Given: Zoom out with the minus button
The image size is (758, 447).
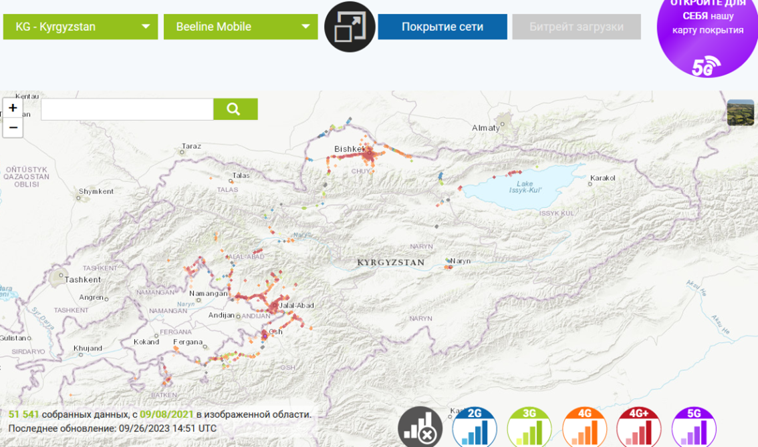Looking at the screenshot, I should point(13,127).
